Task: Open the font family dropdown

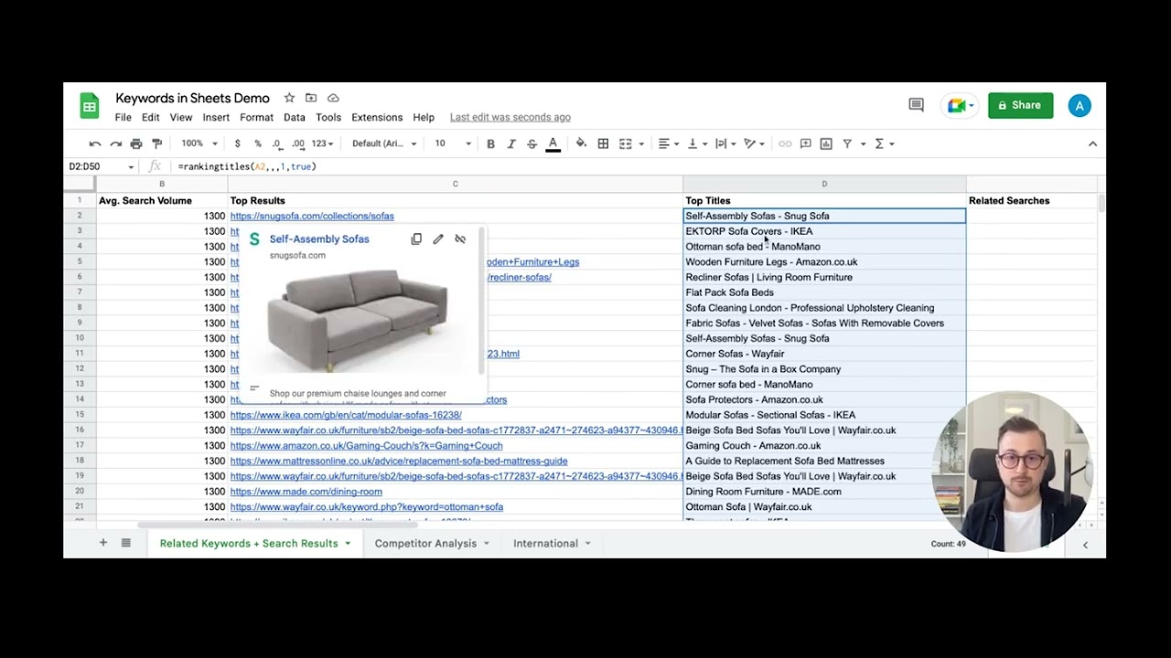Action: 384,143
